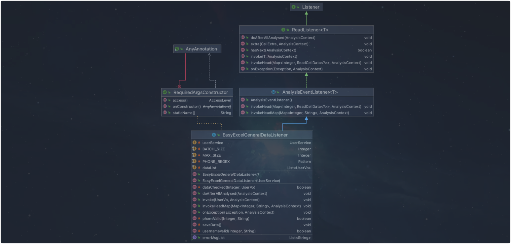Click the userService field name
Screen dimensions: 511x244
point(213,143)
